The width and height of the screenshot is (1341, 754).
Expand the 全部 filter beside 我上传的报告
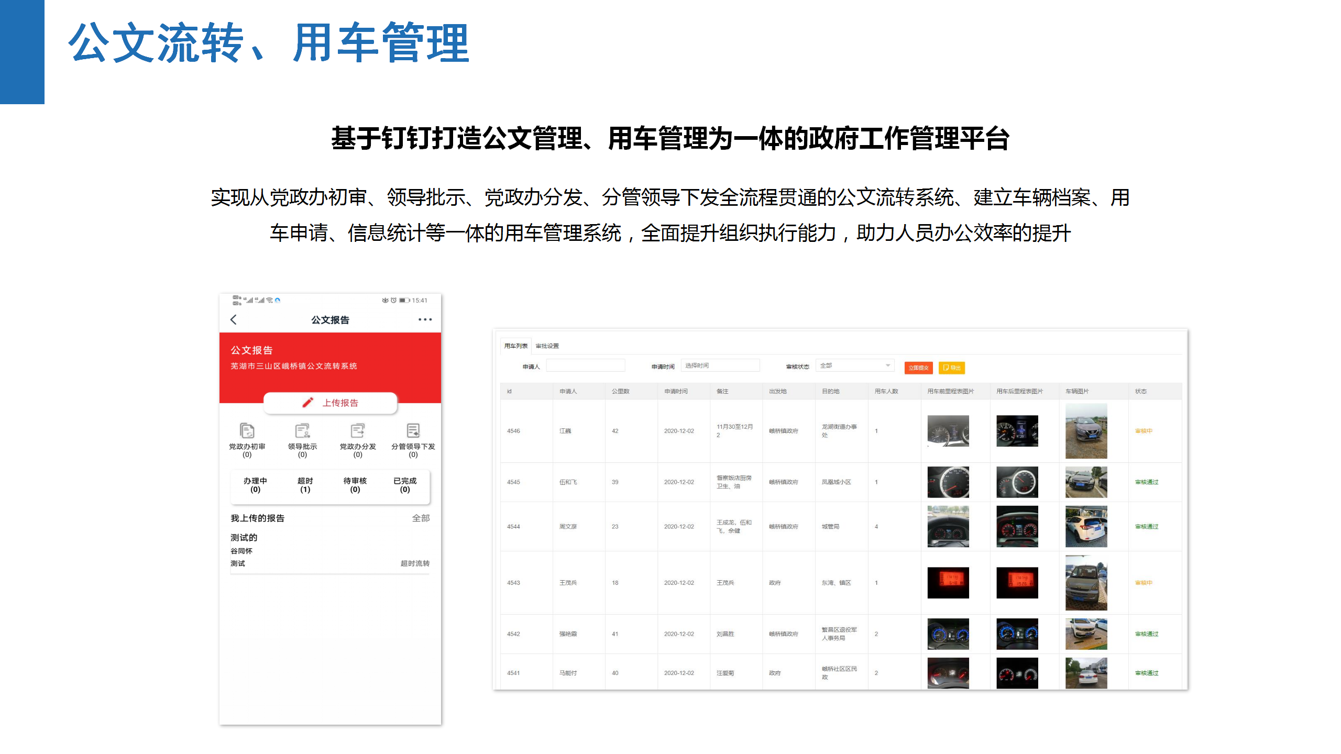(x=422, y=517)
